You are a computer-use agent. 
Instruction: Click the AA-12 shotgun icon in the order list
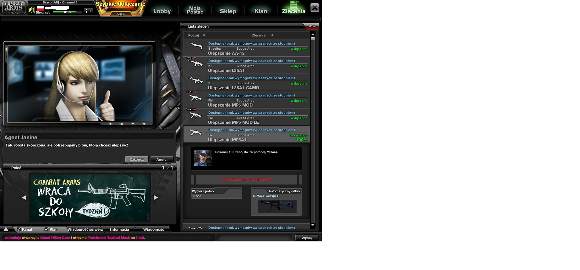point(196,46)
